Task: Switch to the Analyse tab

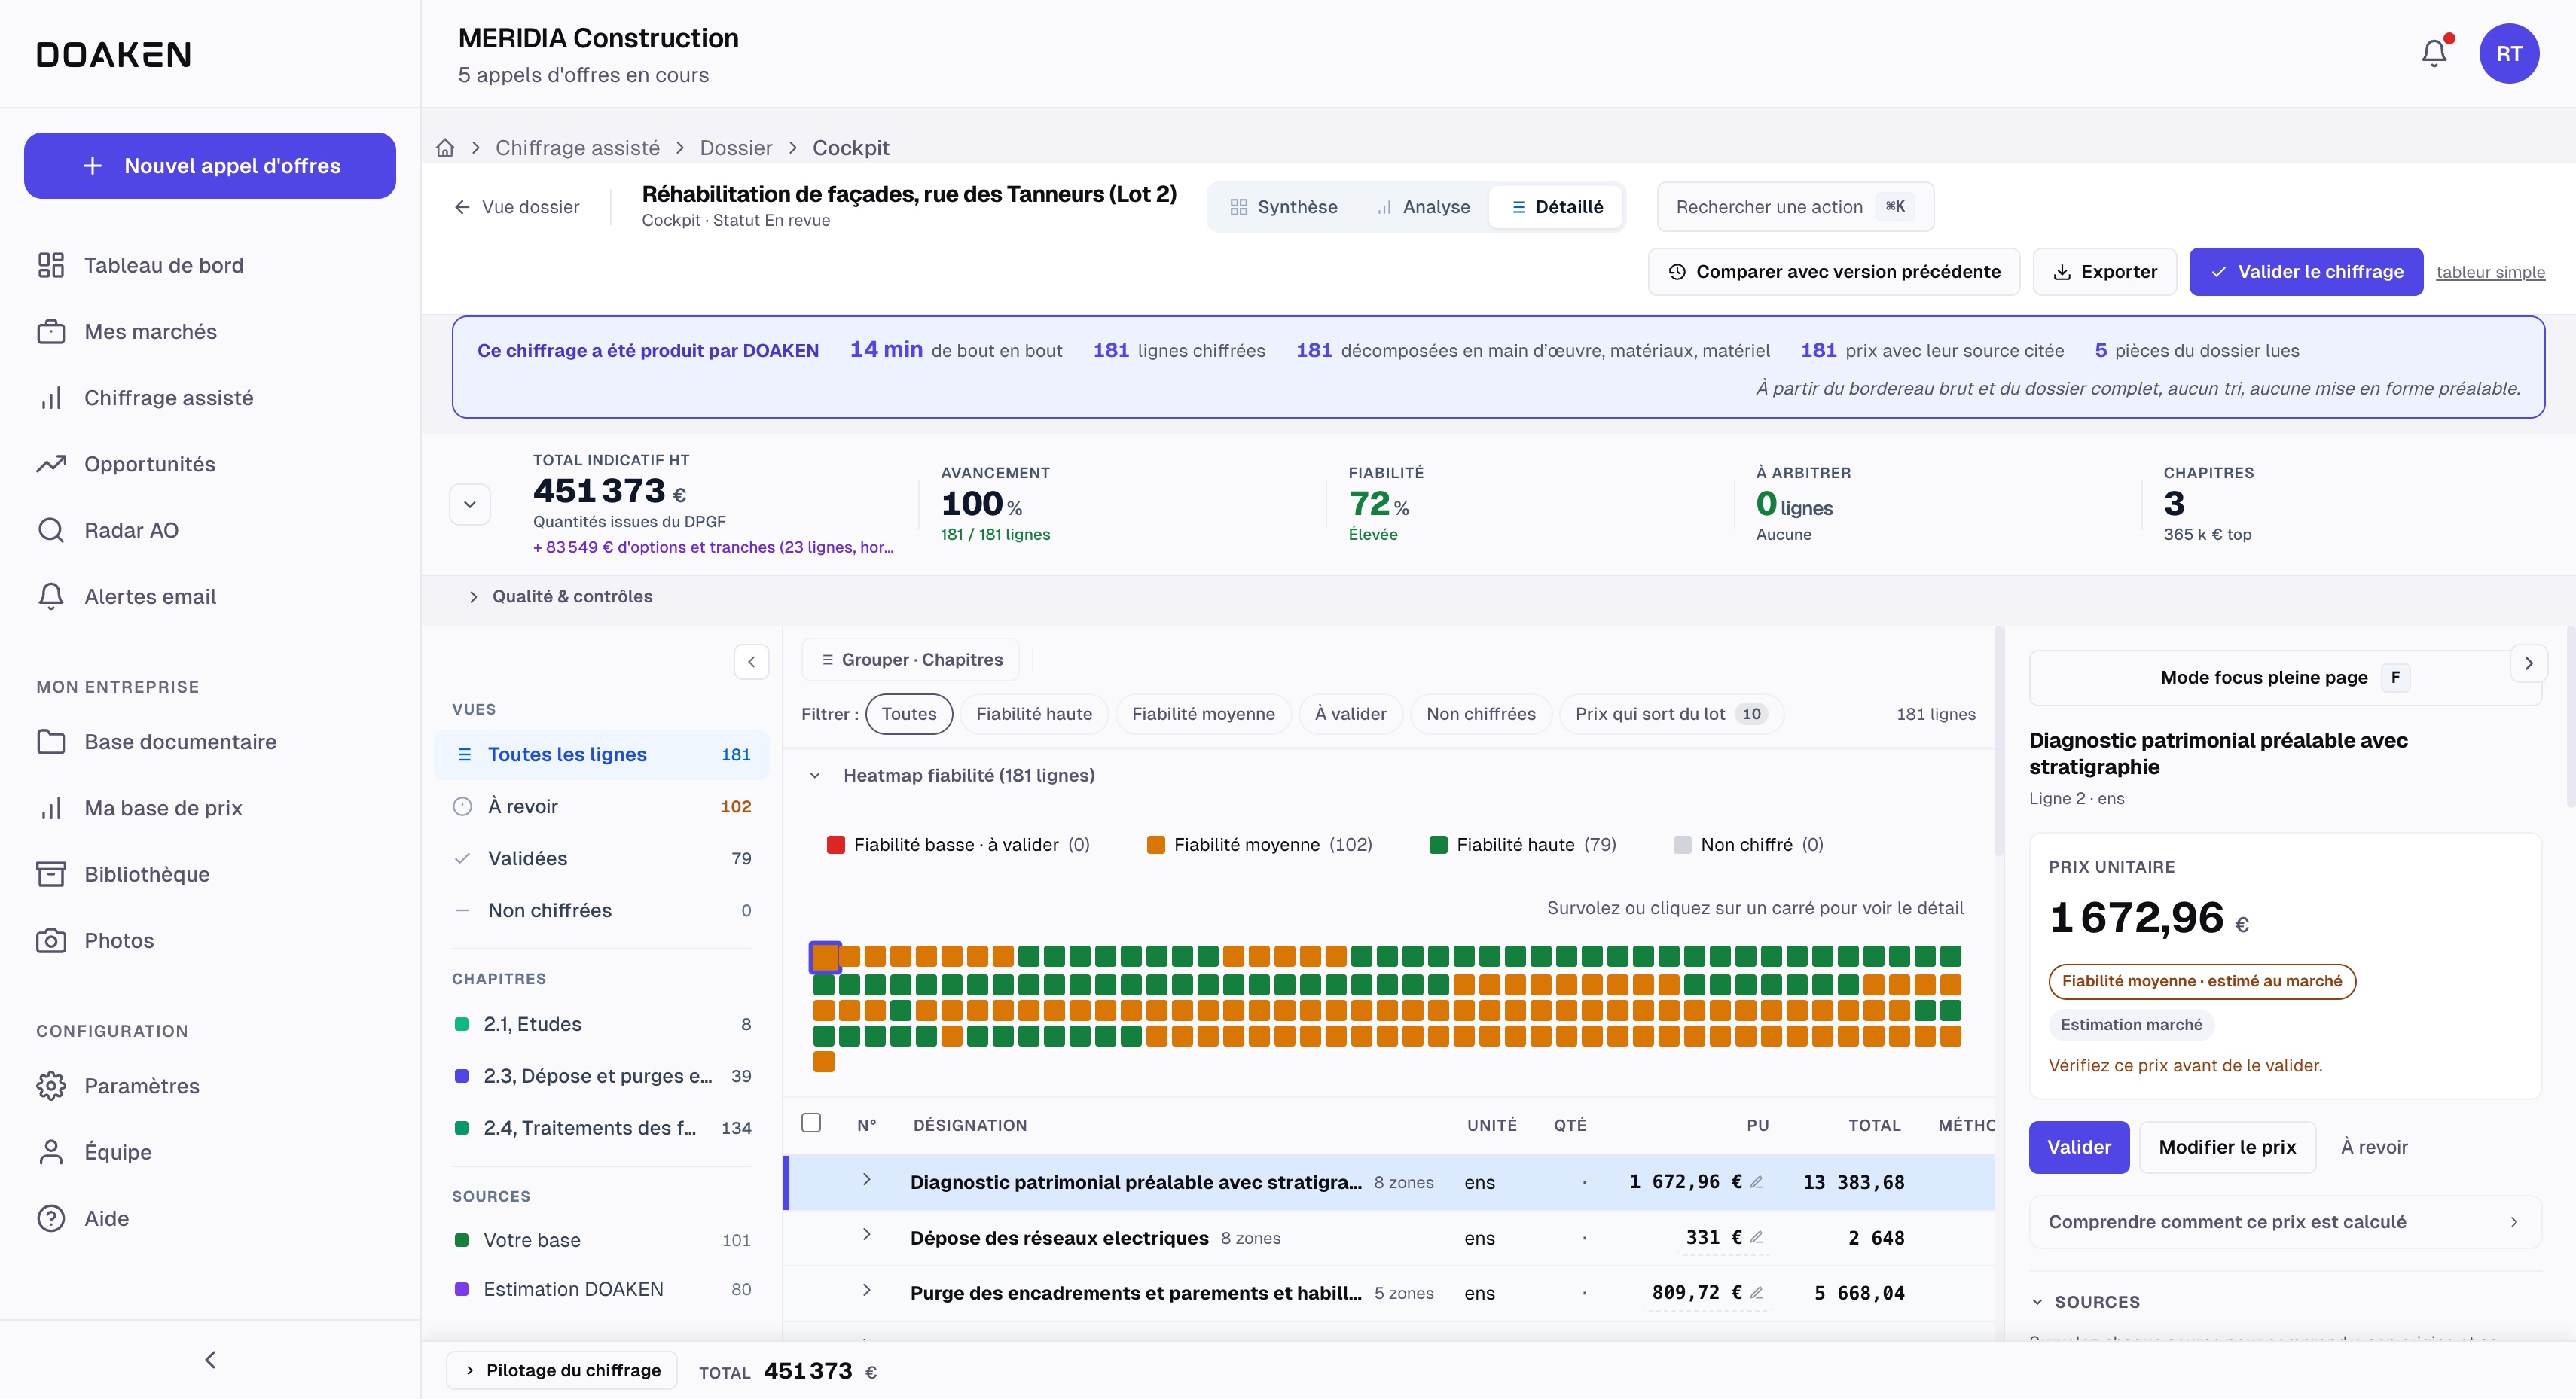Action: 1424,207
